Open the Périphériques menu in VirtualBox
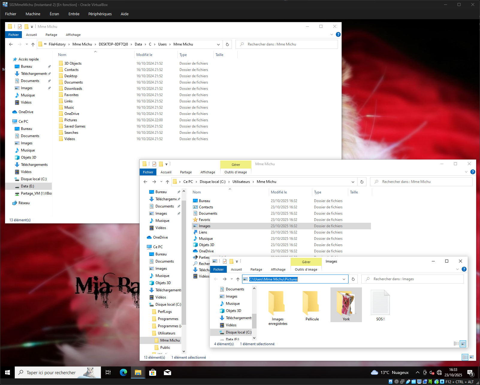This screenshot has height=385, width=480. point(100,14)
